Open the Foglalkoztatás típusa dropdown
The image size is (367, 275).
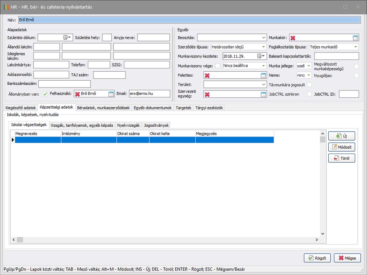[x=356, y=47]
